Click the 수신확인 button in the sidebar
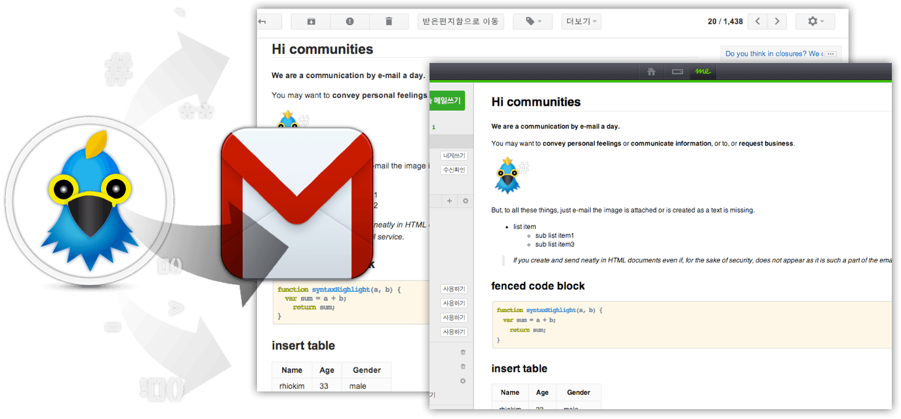Viewport: 901px width, 419px height. pos(453,170)
